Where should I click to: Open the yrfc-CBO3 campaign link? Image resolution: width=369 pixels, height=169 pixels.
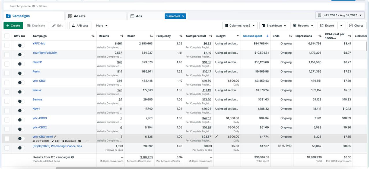click(40, 118)
